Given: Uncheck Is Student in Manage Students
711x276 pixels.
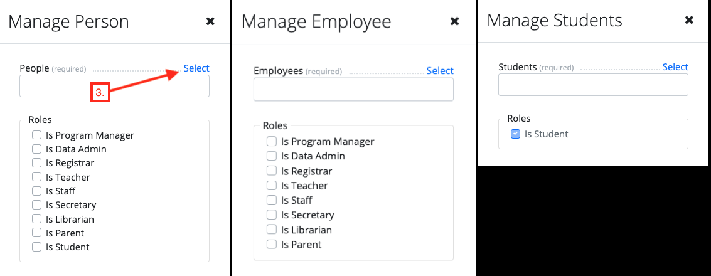Looking at the screenshot, I should pyautogui.click(x=516, y=134).
